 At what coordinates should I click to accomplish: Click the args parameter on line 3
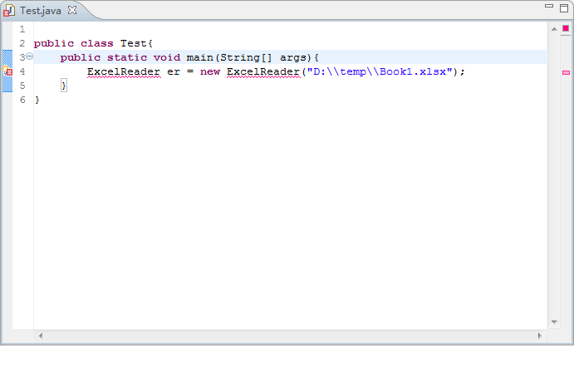click(293, 58)
